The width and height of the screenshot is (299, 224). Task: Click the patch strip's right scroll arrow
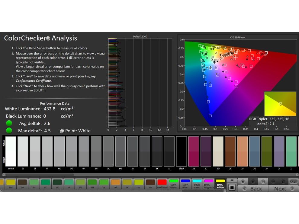pyautogui.click(x=225, y=191)
